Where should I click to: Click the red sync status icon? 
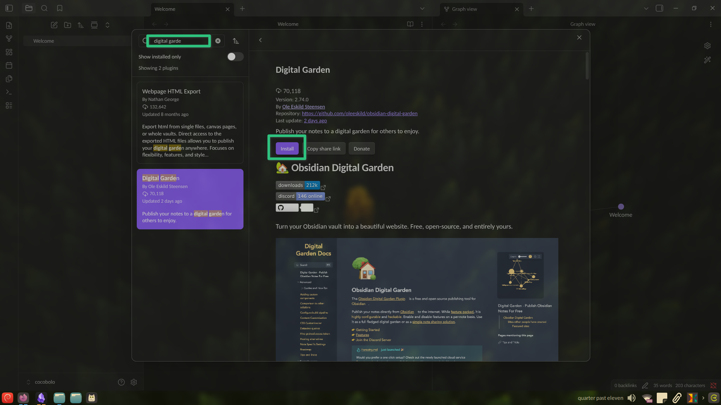(713, 385)
